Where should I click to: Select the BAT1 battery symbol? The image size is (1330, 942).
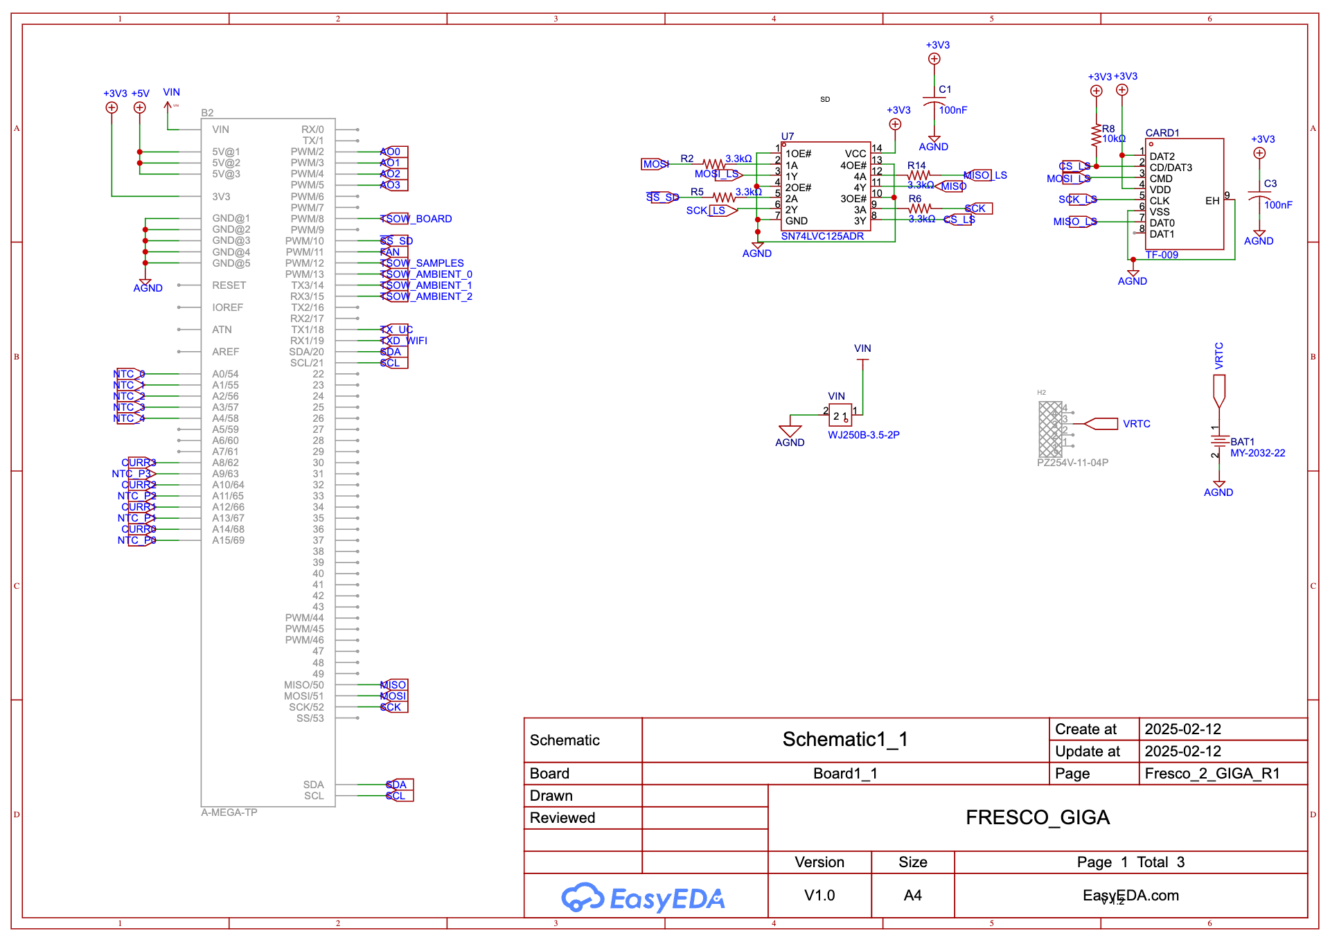tap(1219, 441)
